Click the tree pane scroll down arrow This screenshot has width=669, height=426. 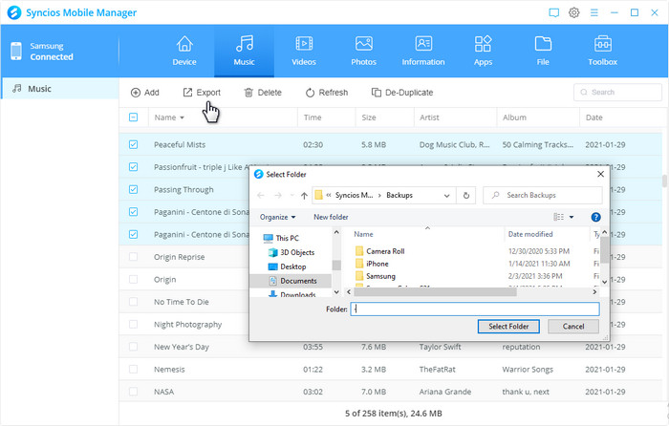(336, 292)
